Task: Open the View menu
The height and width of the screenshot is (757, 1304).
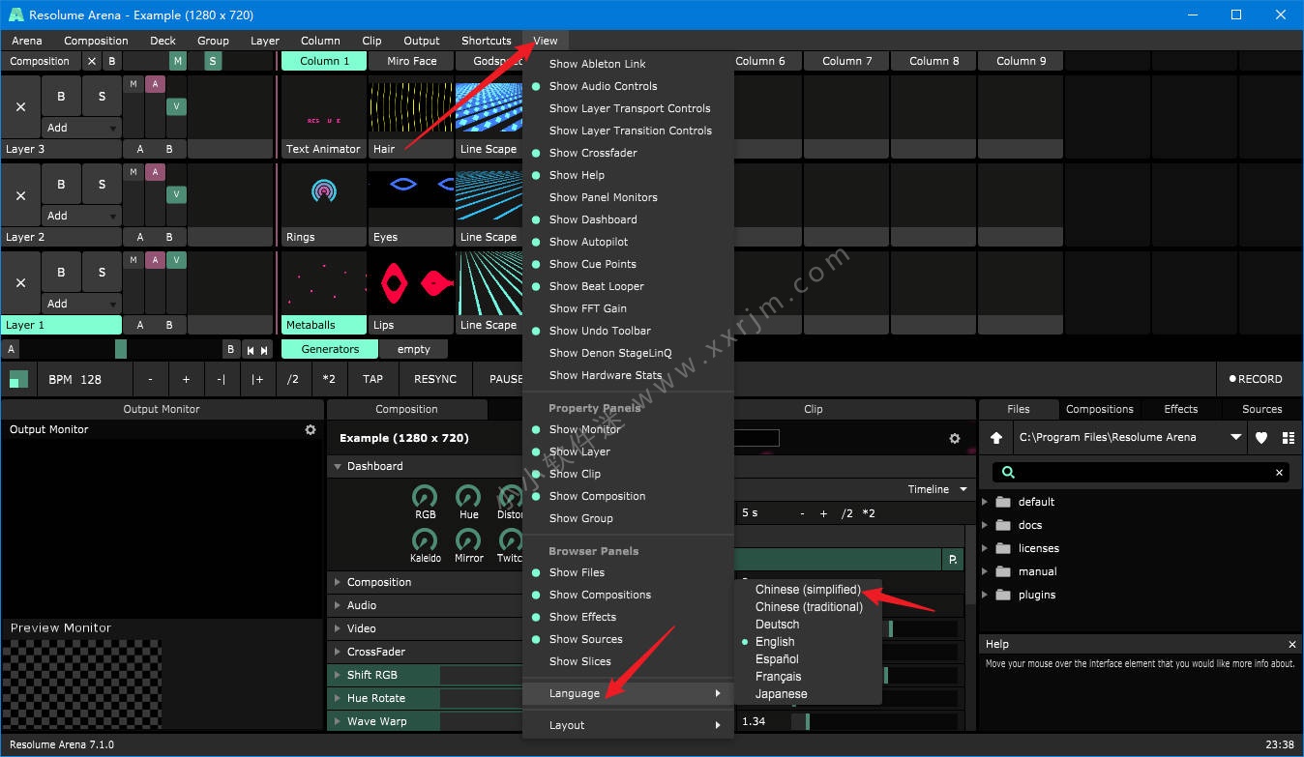Action: pos(546,41)
